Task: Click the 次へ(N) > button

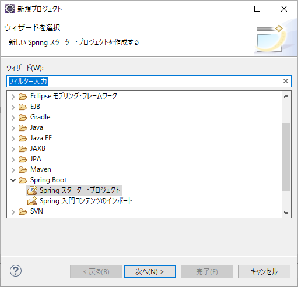Action: (x=150, y=271)
